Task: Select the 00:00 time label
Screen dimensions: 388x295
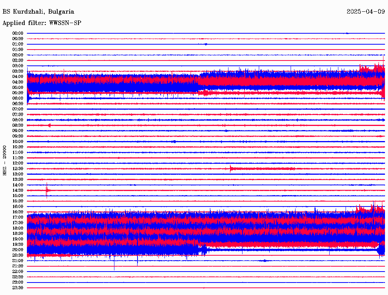Action: [x=18, y=33]
